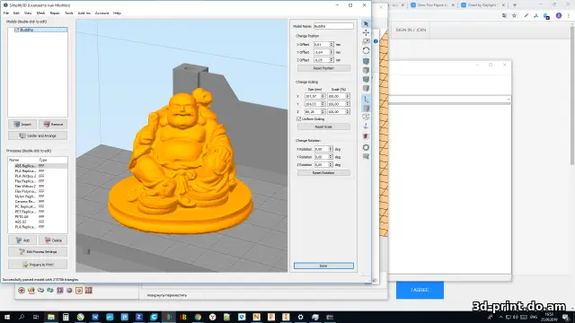The width and height of the screenshot is (575, 323).
Task: Open the Tools menu
Action: [x=69, y=13]
